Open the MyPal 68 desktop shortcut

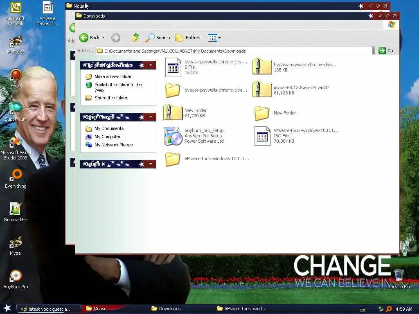(16, 45)
